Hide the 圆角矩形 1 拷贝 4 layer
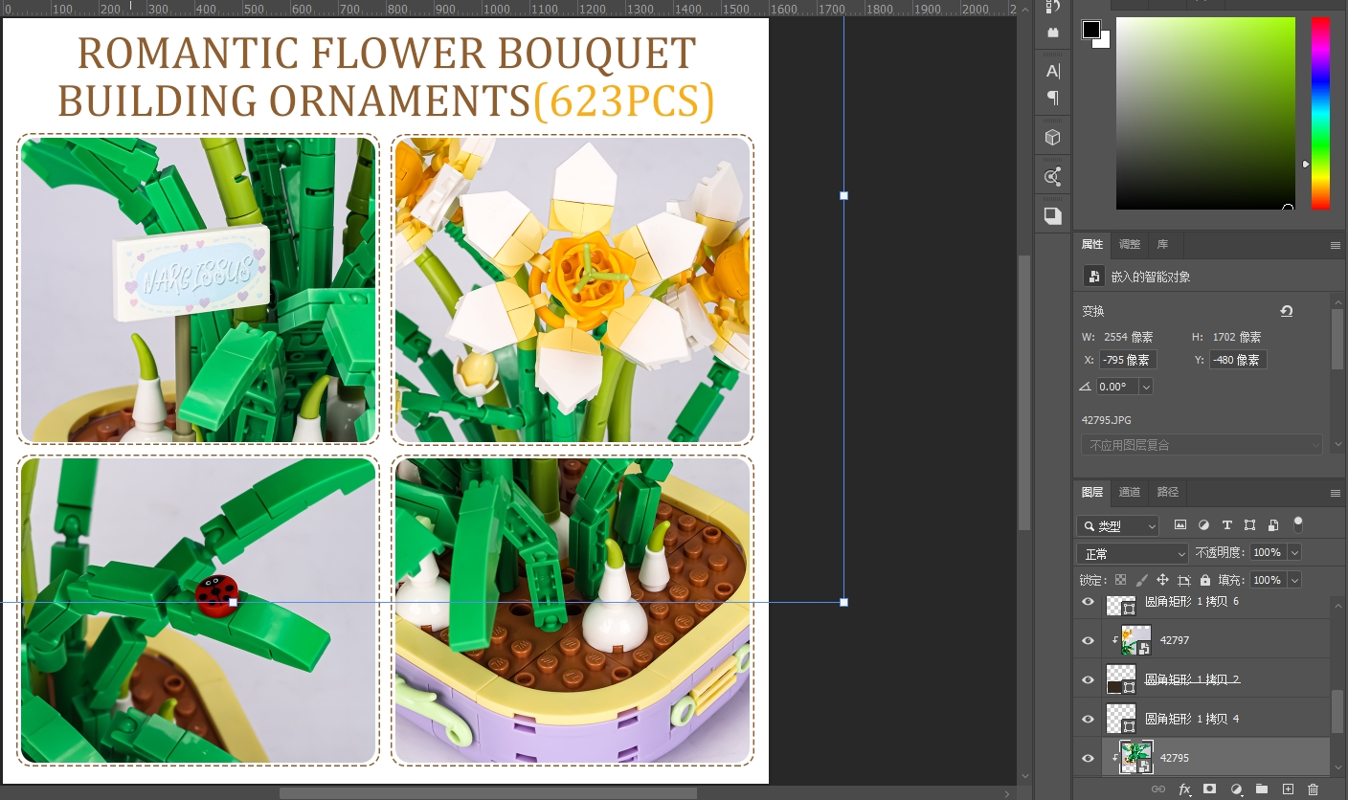 1088,719
